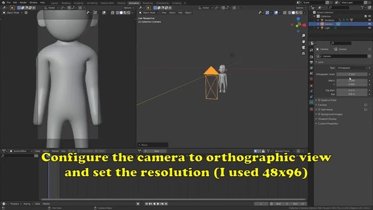Toggle gizmo visibility in the center viewport header
Viewport: 373px width, 210px height.
click(x=268, y=13)
